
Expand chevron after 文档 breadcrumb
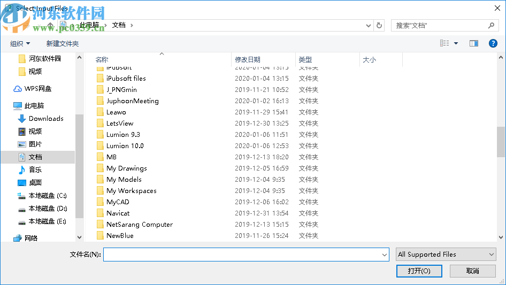(132, 25)
